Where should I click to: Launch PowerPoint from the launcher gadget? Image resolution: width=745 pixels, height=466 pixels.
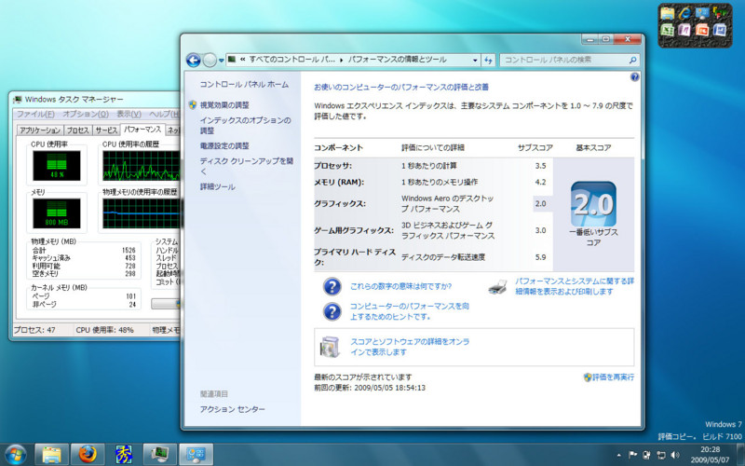[702, 31]
